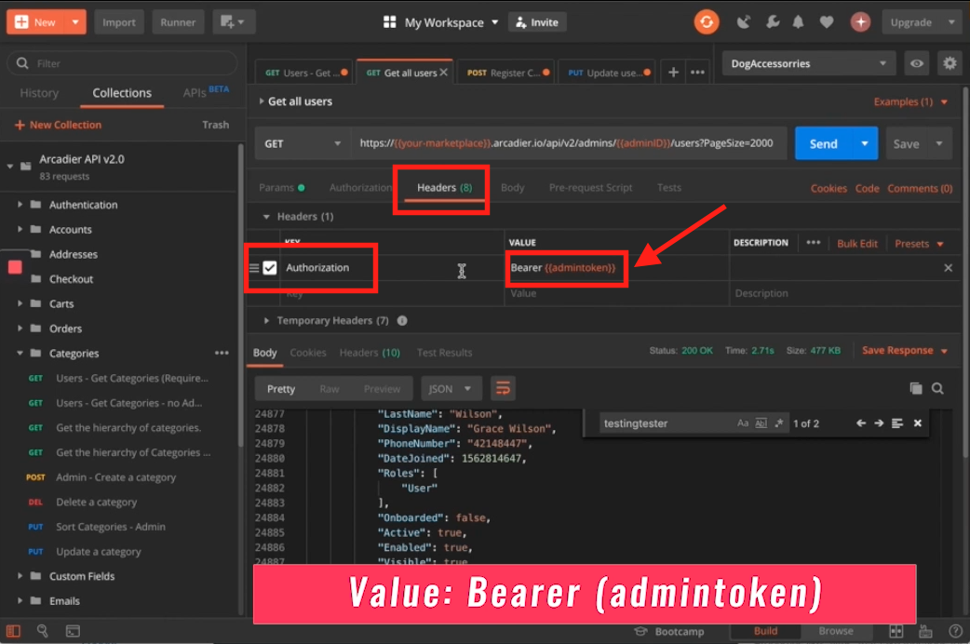Screen dimensions: 970x644
Task: Open manage environments gear icon
Action: (x=950, y=63)
